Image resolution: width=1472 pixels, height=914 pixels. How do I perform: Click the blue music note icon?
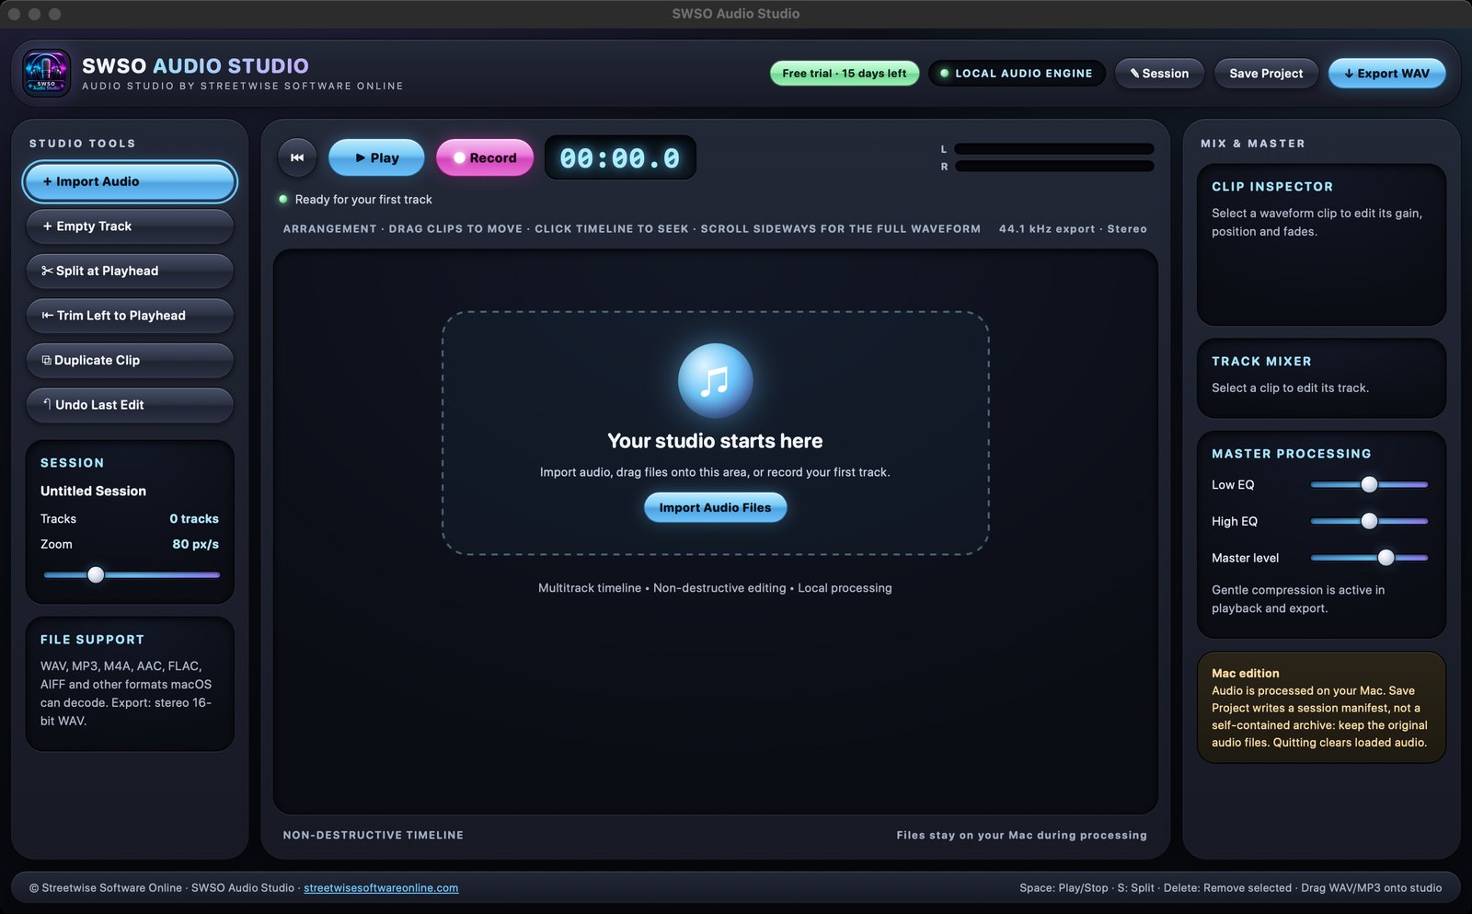tap(715, 380)
